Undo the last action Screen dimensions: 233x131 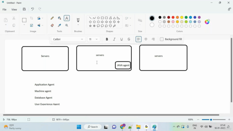(x=32, y=9)
